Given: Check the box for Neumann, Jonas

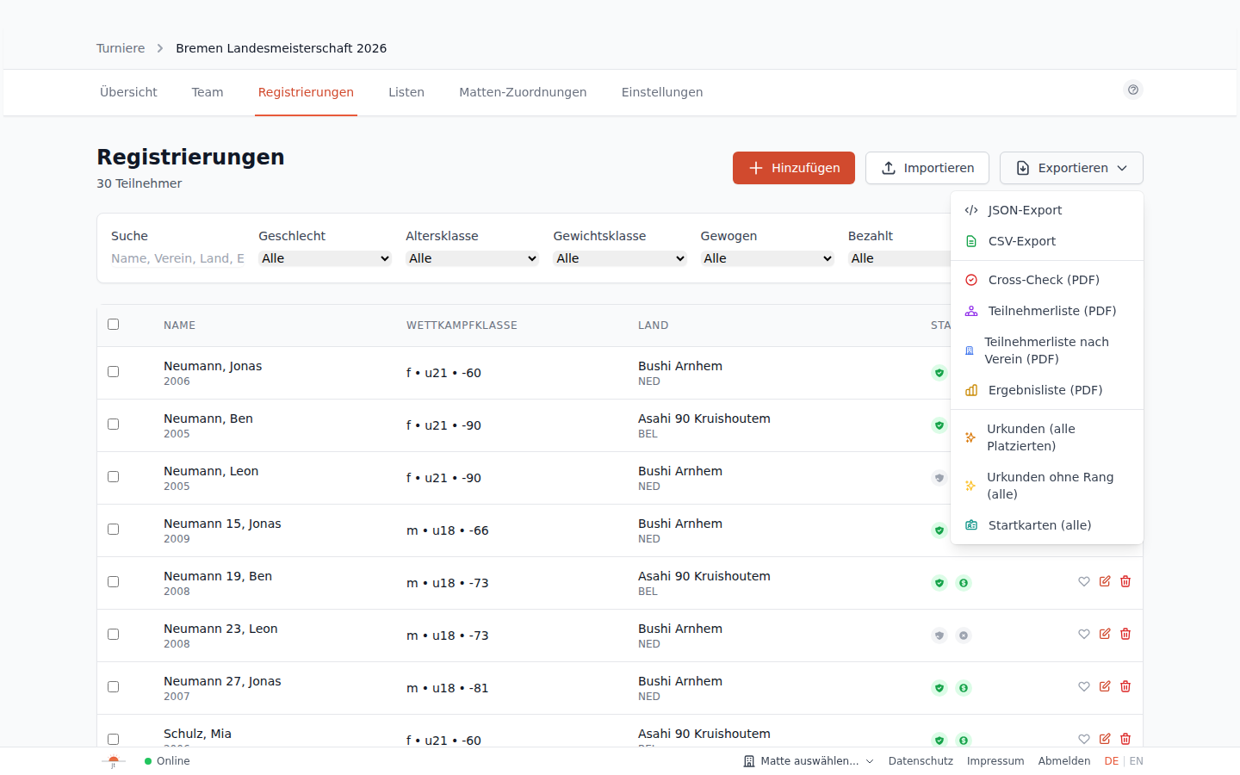Looking at the screenshot, I should 113,371.
